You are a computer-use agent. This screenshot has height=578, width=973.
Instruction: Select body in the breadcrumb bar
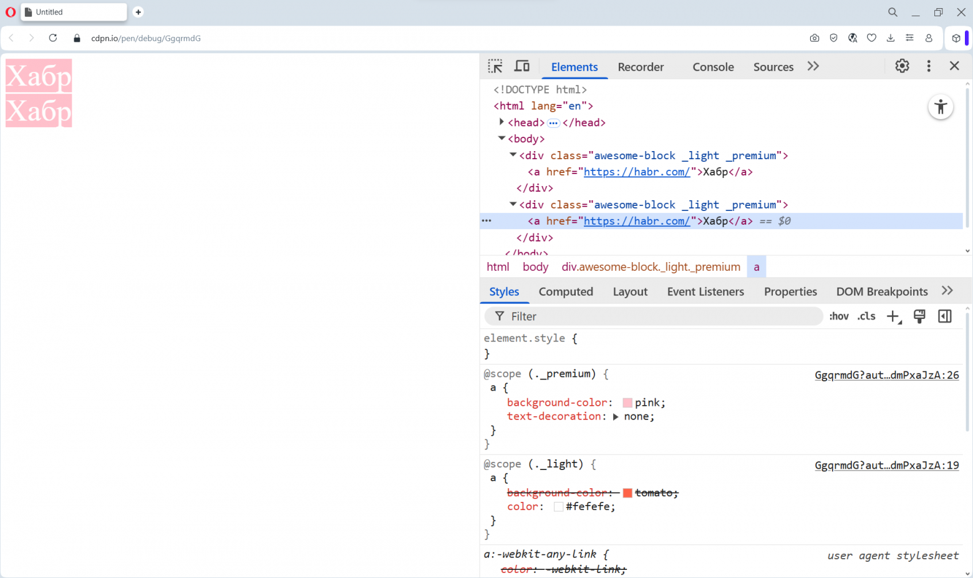pyautogui.click(x=536, y=267)
